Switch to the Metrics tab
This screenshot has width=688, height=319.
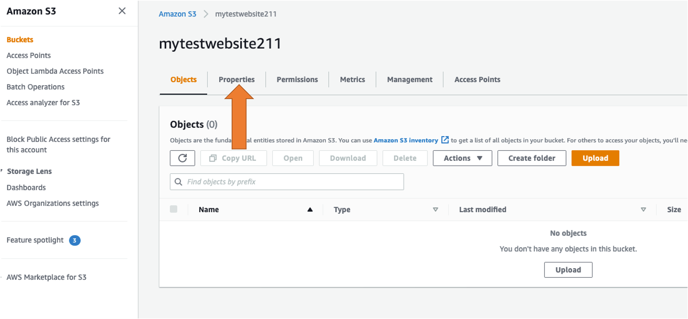[x=352, y=79]
